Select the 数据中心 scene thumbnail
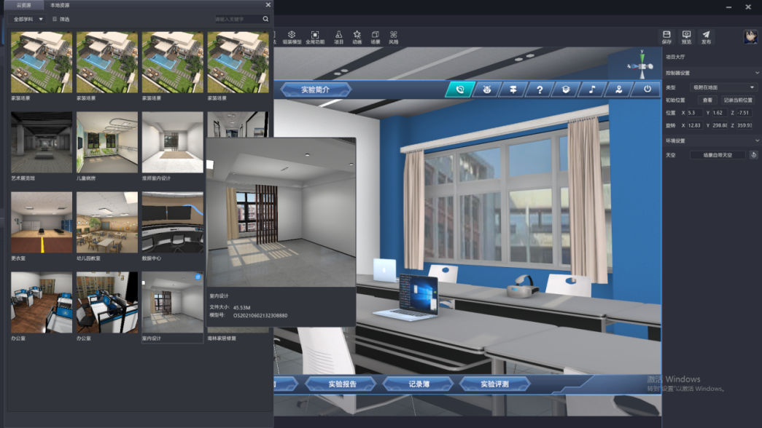This screenshot has height=428, width=762. pyautogui.click(x=173, y=222)
